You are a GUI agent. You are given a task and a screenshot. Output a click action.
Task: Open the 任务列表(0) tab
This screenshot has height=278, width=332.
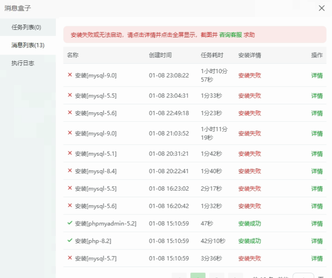26,27
